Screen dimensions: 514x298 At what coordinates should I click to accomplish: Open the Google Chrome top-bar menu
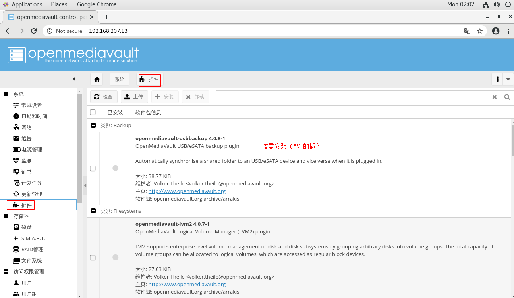point(97,4)
